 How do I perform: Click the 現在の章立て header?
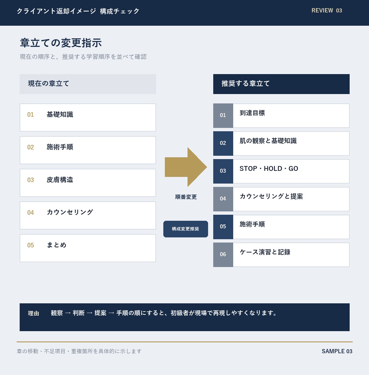click(x=88, y=84)
